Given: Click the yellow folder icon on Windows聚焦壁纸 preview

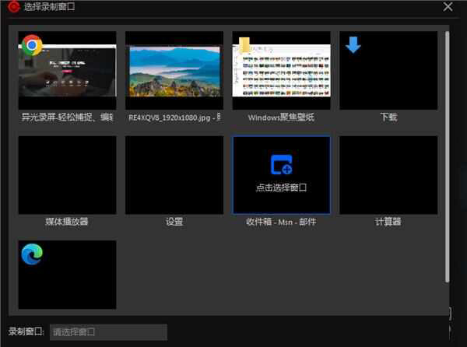Looking at the screenshot, I should tap(246, 44).
